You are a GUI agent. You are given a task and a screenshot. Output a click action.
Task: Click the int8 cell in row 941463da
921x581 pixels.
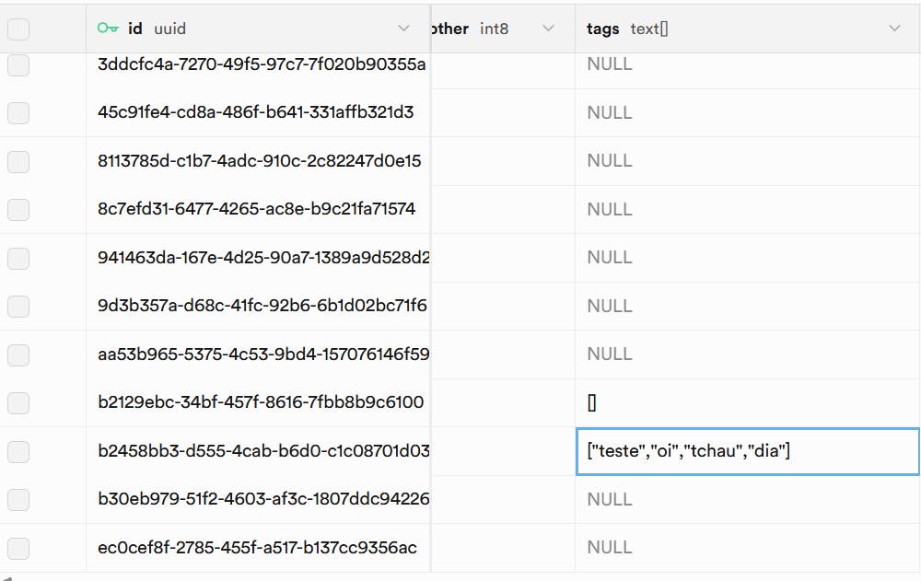point(503,258)
